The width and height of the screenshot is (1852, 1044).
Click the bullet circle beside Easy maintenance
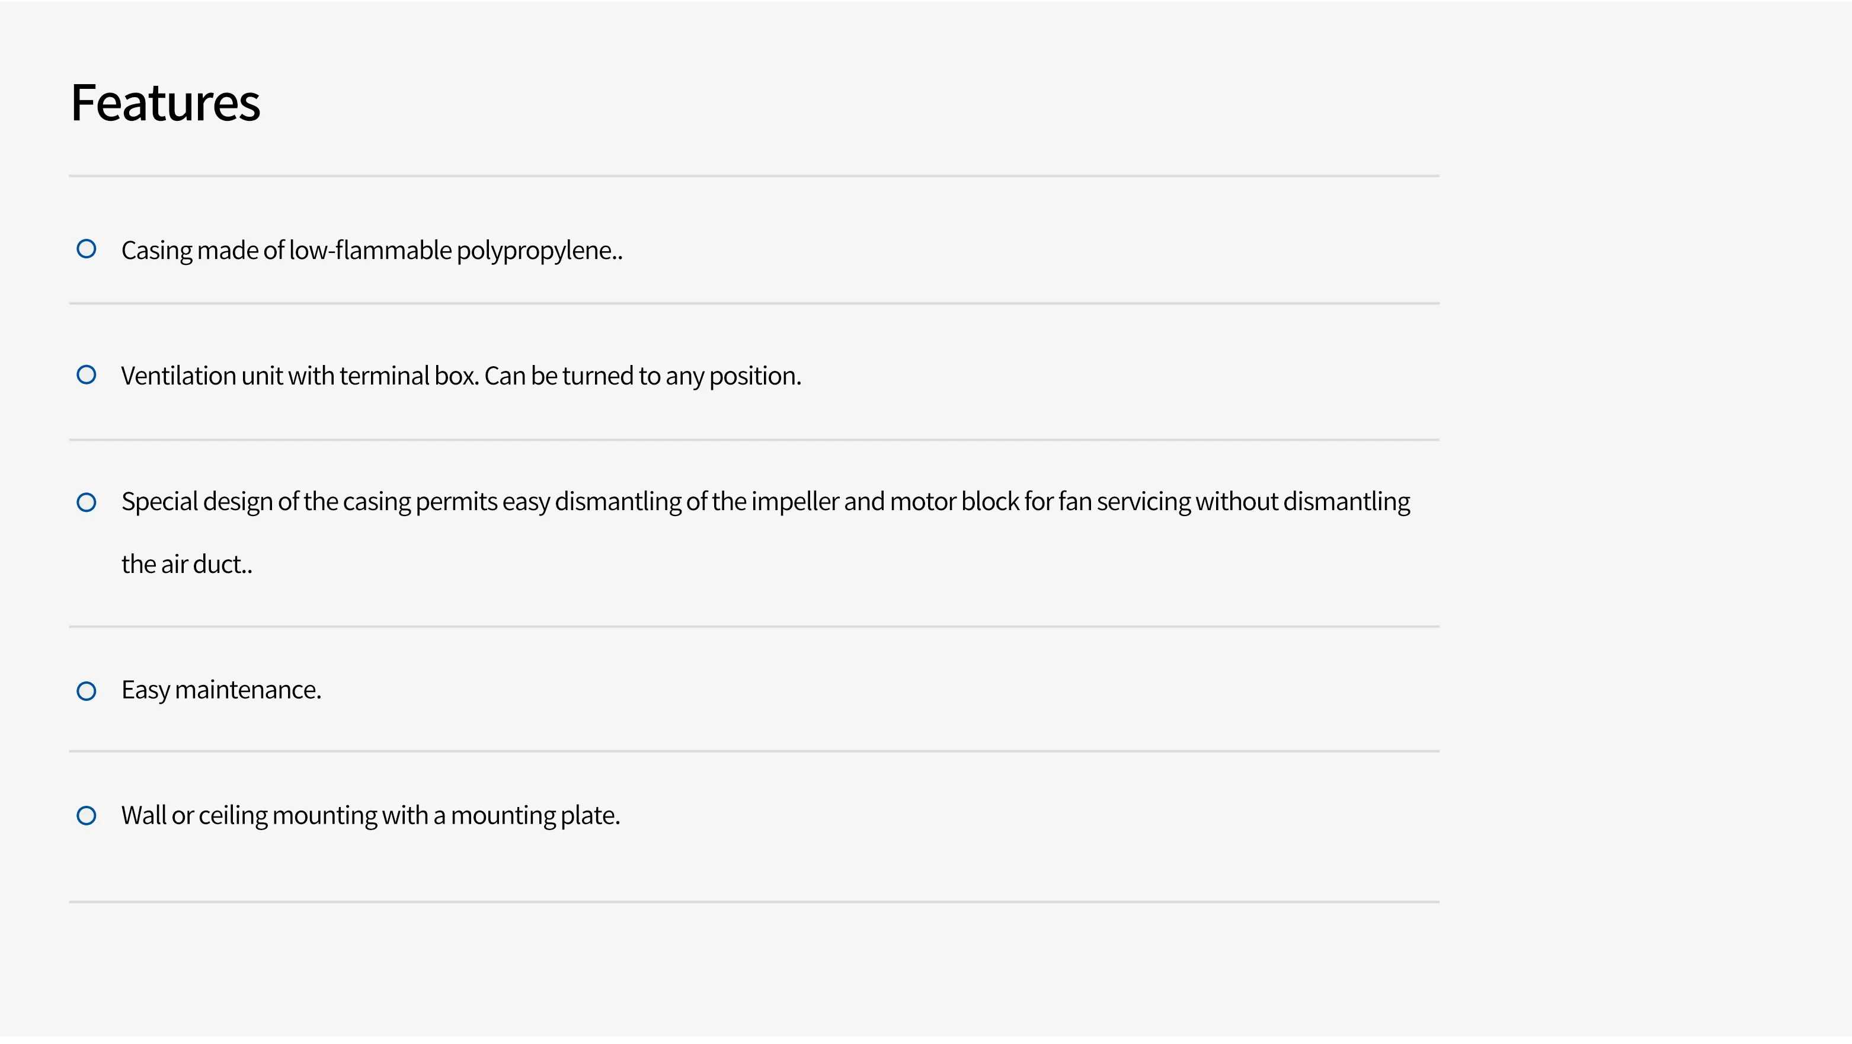click(x=87, y=691)
